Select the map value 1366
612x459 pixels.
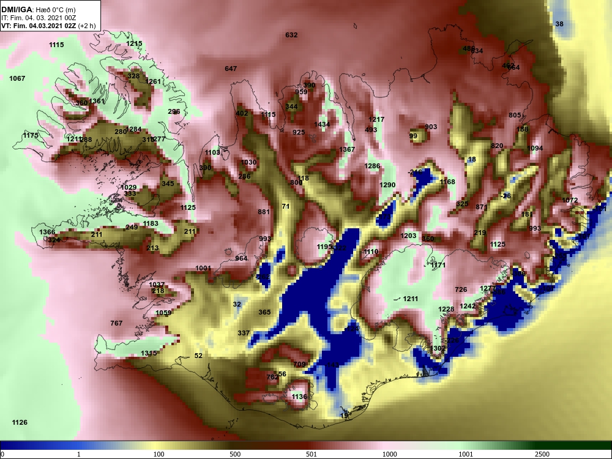pos(47,232)
